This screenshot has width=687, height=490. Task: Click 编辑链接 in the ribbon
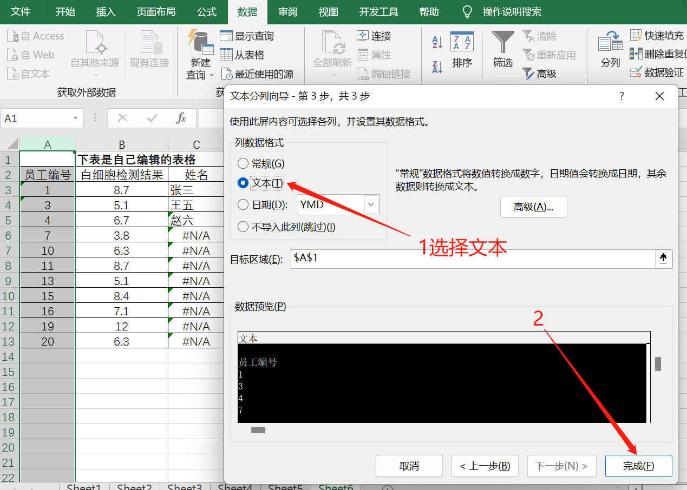point(384,74)
